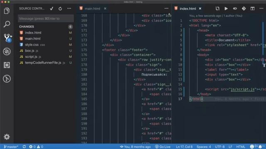Close the index.html tab
The image size is (266, 149).
[x=200, y=8]
